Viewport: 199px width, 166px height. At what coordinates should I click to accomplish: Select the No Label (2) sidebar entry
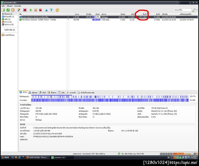(x=10, y=30)
